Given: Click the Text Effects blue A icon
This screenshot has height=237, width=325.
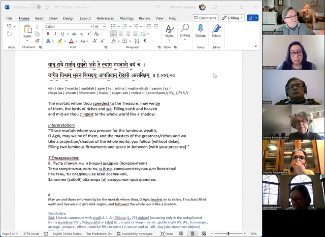Looking at the screenshot, I should pyautogui.click(x=48, y=41).
